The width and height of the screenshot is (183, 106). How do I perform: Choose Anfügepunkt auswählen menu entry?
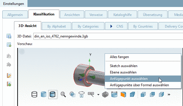point(143,79)
